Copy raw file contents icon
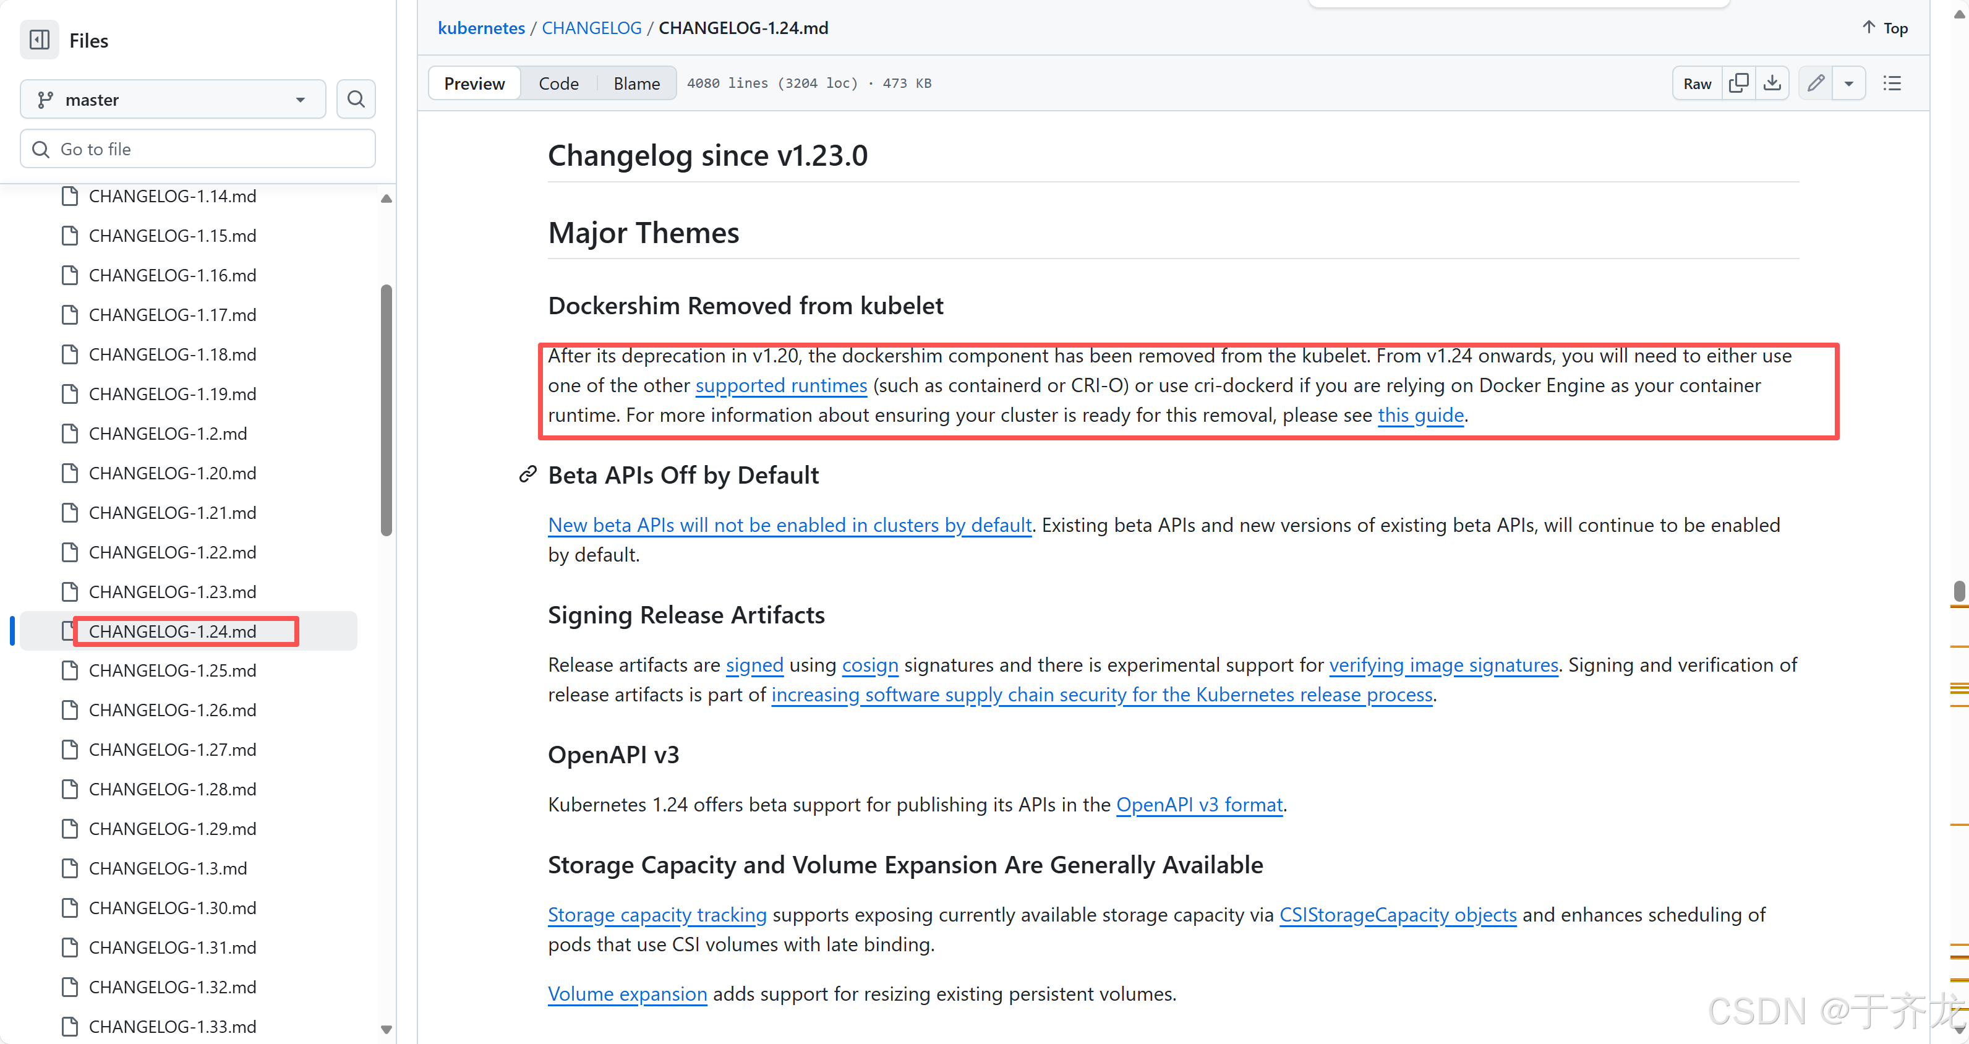This screenshot has width=1969, height=1044. pos(1738,83)
